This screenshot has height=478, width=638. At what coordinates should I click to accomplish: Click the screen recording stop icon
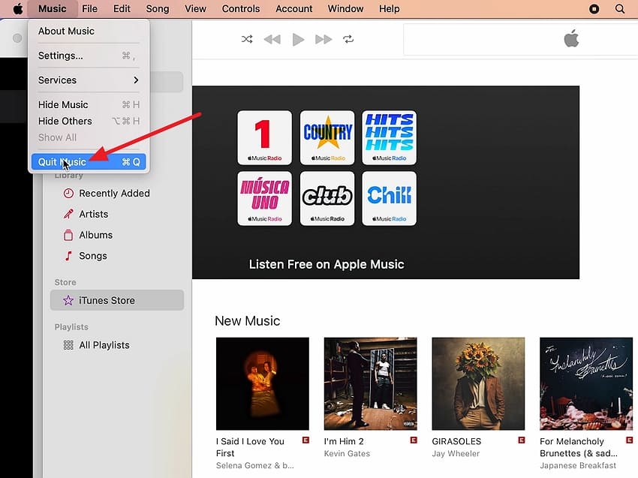click(x=594, y=8)
